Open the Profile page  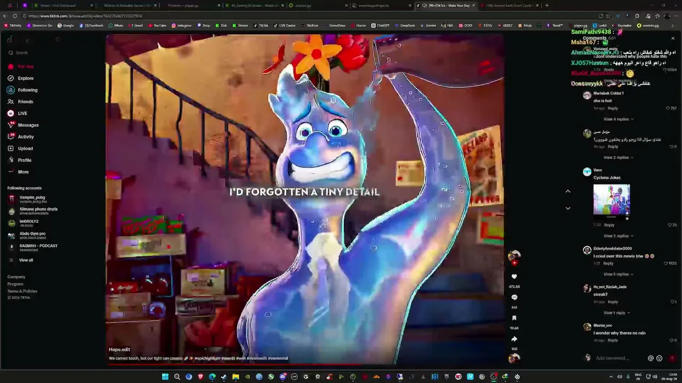tap(20, 160)
